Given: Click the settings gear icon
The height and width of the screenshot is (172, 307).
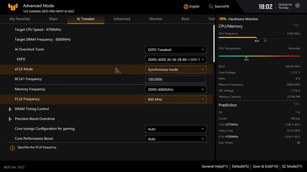Looking at the screenshot, I should (297, 6).
